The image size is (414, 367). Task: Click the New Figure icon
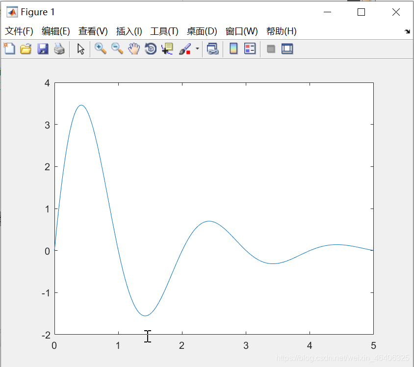9,49
